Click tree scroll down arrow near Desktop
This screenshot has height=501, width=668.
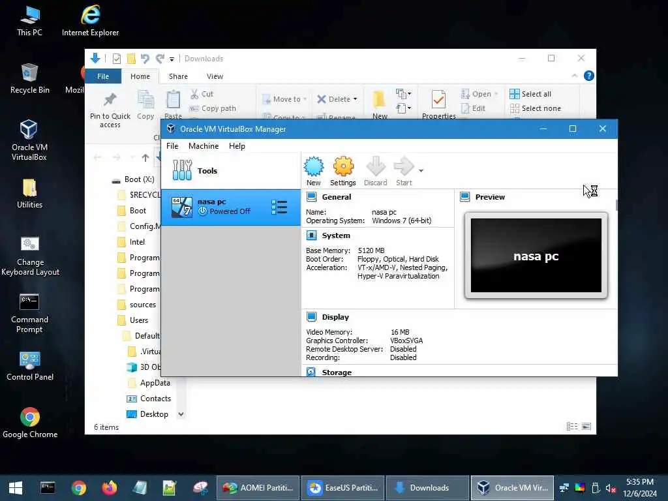pos(181,414)
